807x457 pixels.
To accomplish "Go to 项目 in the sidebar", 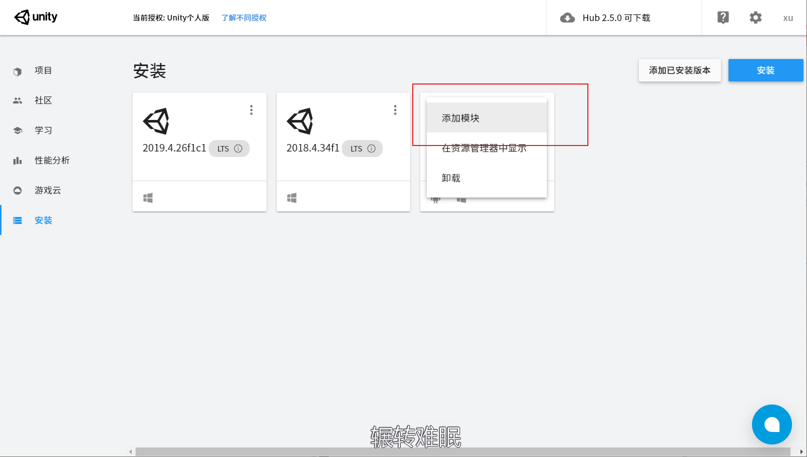I will 43,70.
